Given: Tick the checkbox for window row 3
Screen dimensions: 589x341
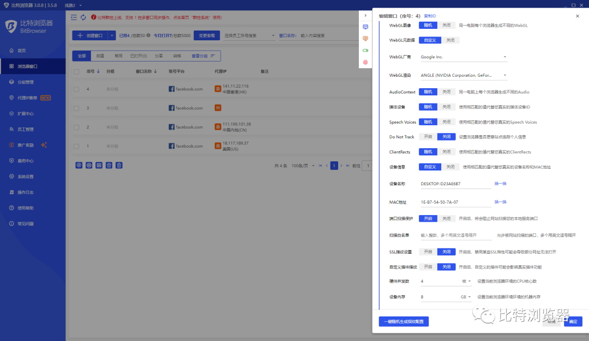Looking at the screenshot, I should 76,108.
